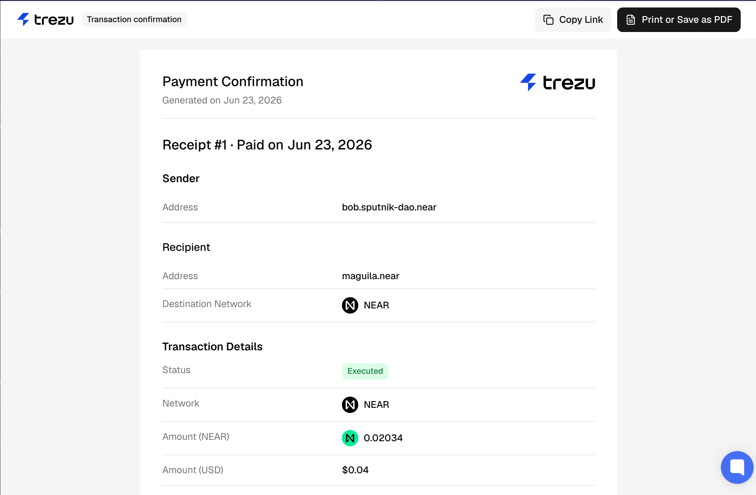Click the NEAR icon in Network row

[x=350, y=405]
